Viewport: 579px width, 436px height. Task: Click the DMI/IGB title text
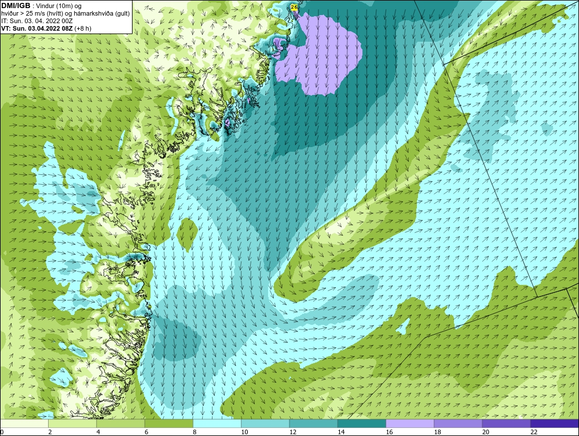click(16, 6)
